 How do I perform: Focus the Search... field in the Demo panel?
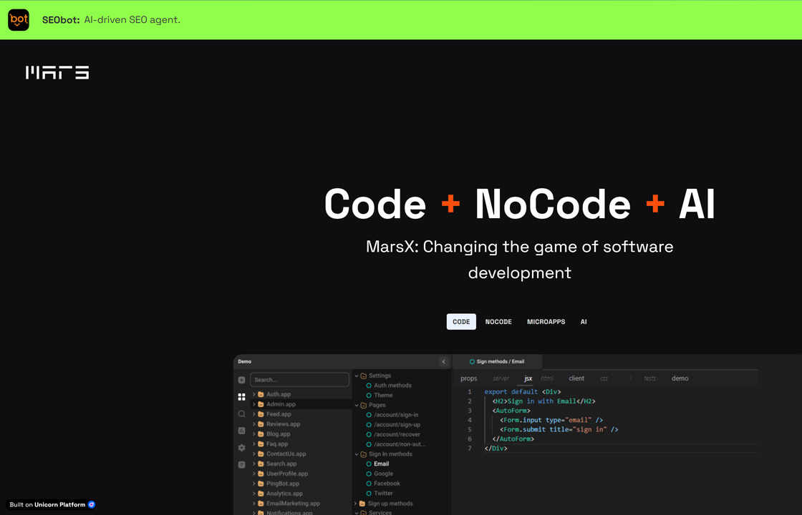(x=300, y=380)
